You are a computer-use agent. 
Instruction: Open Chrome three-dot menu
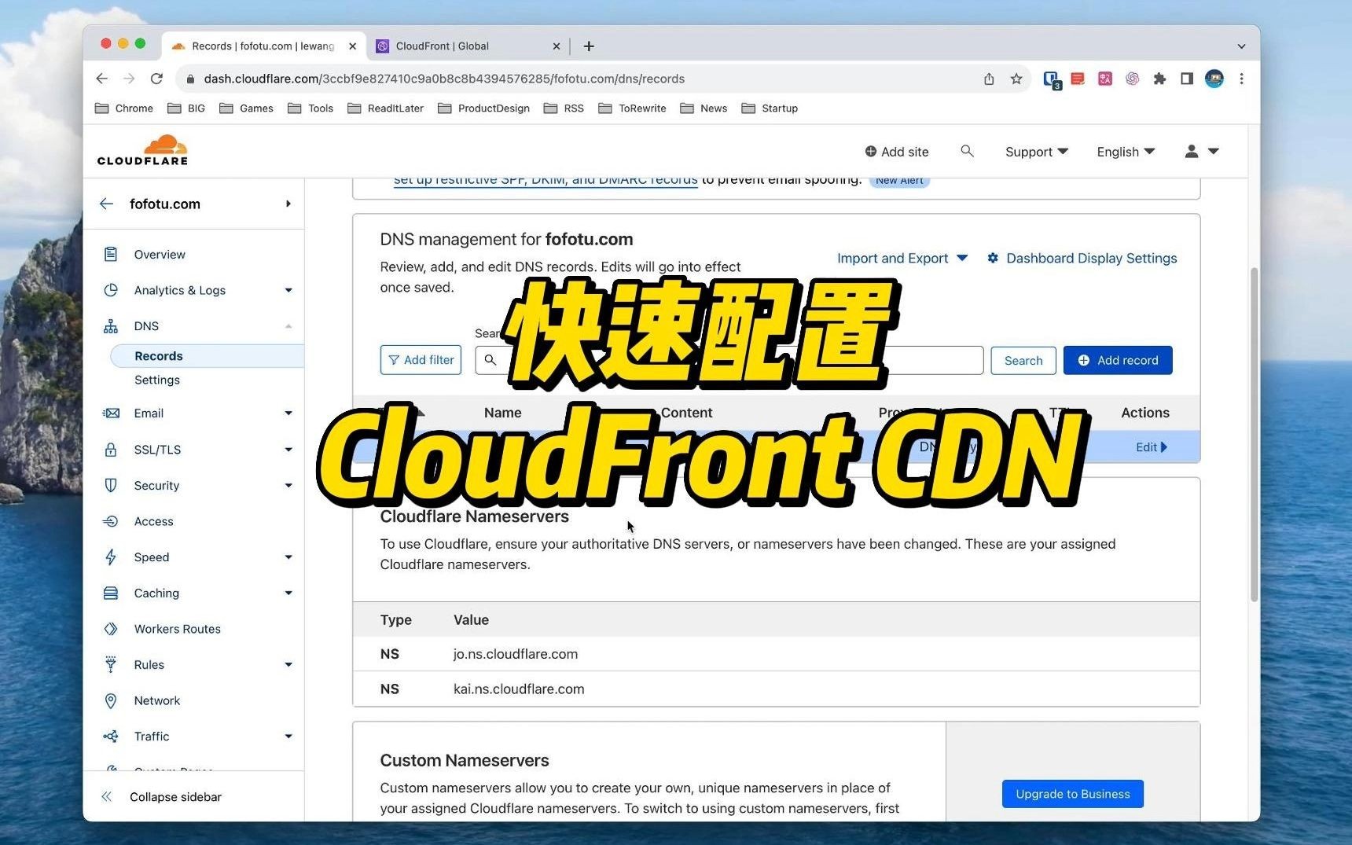pyautogui.click(x=1241, y=79)
